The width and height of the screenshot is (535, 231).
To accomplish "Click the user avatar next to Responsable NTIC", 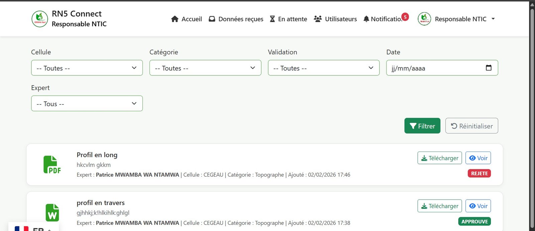I will click(424, 19).
